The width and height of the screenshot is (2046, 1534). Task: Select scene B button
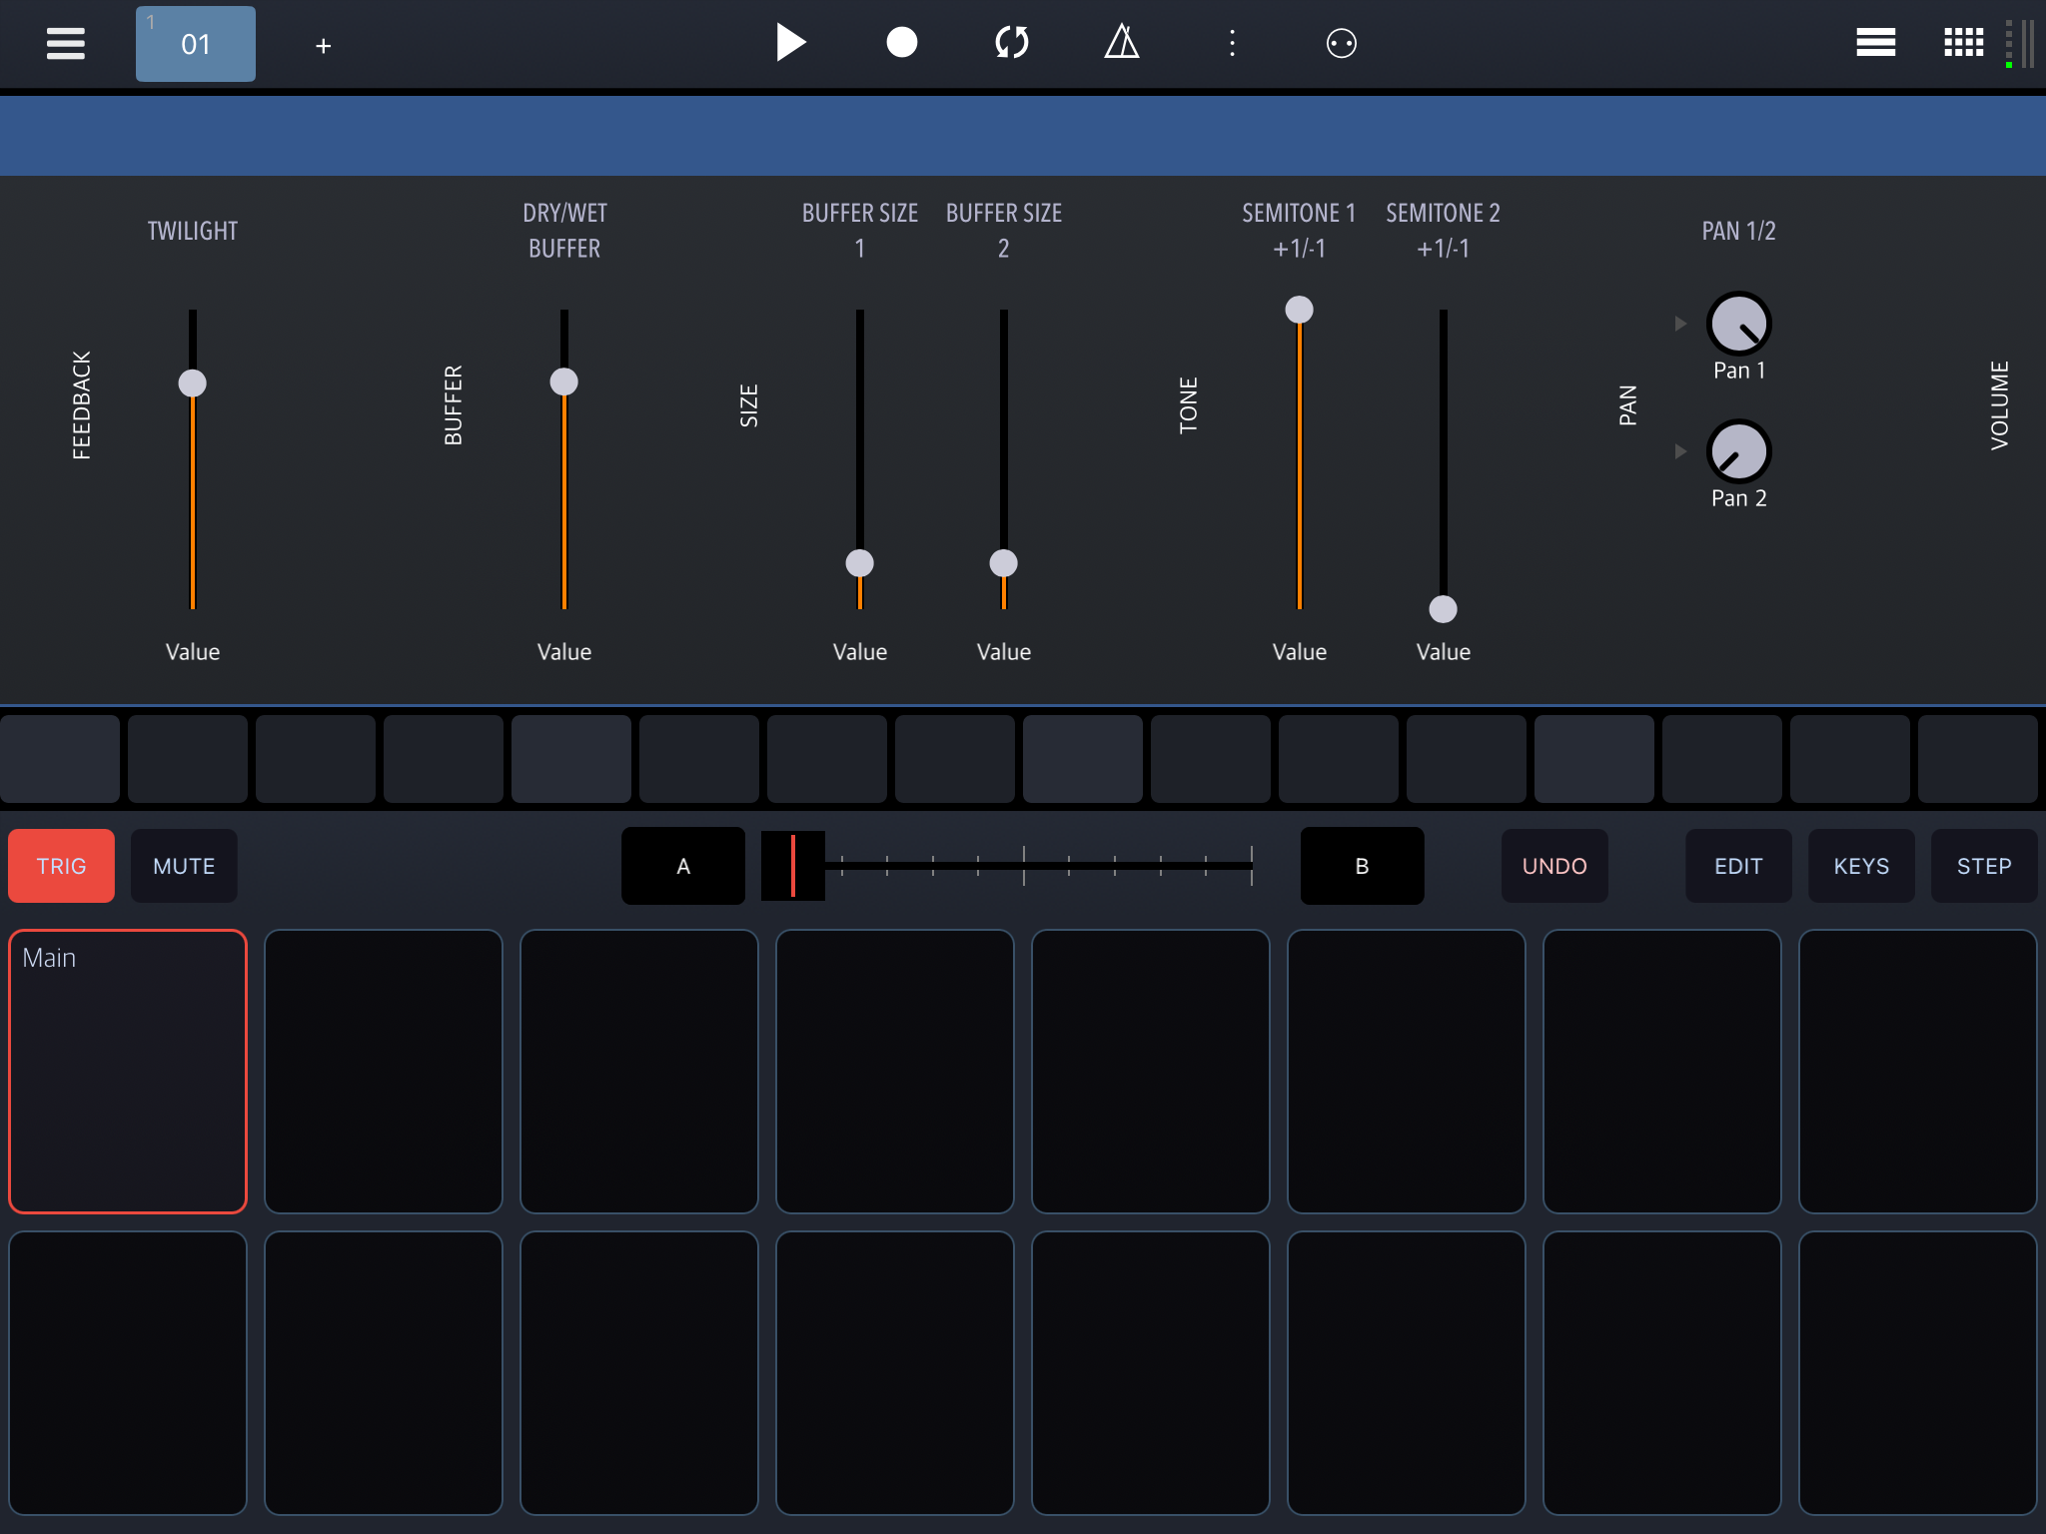pos(1363,866)
